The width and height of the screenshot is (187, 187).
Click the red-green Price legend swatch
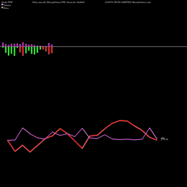click(2, 8)
